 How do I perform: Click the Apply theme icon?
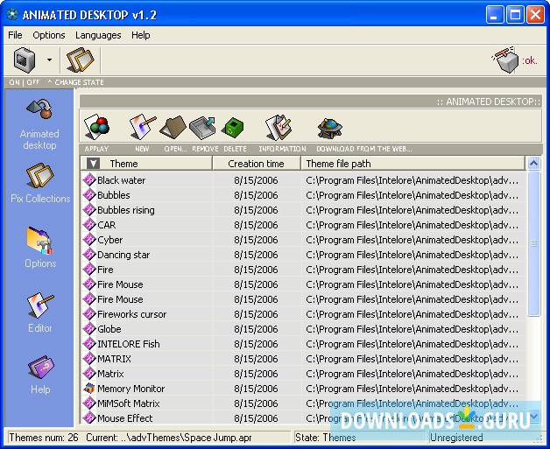tap(96, 129)
